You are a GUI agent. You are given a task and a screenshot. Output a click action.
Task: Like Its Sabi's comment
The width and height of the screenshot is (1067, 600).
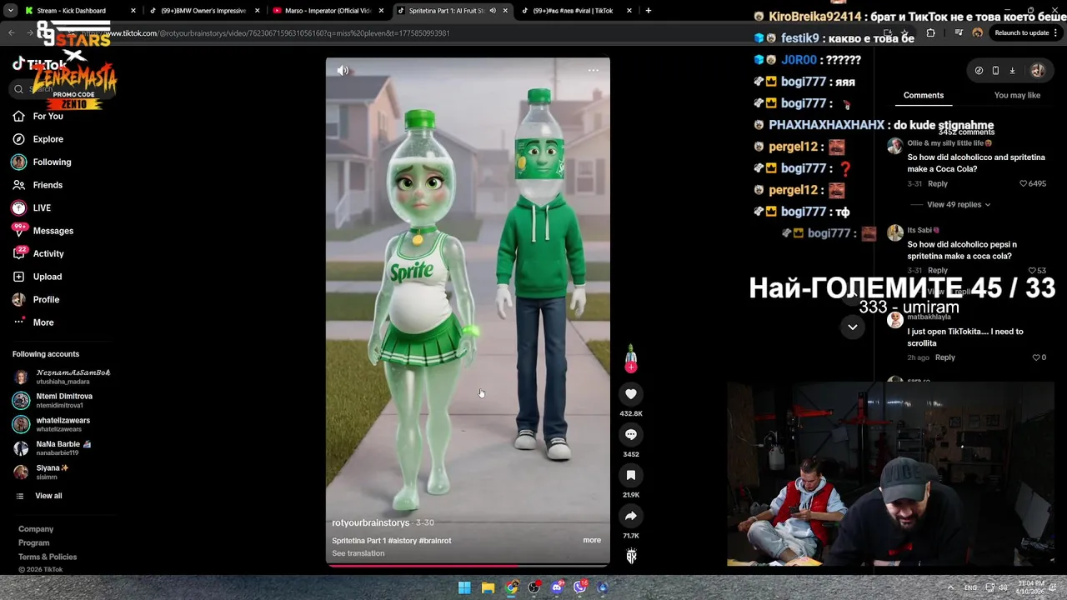pyautogui.click(x=1031, y=271)
